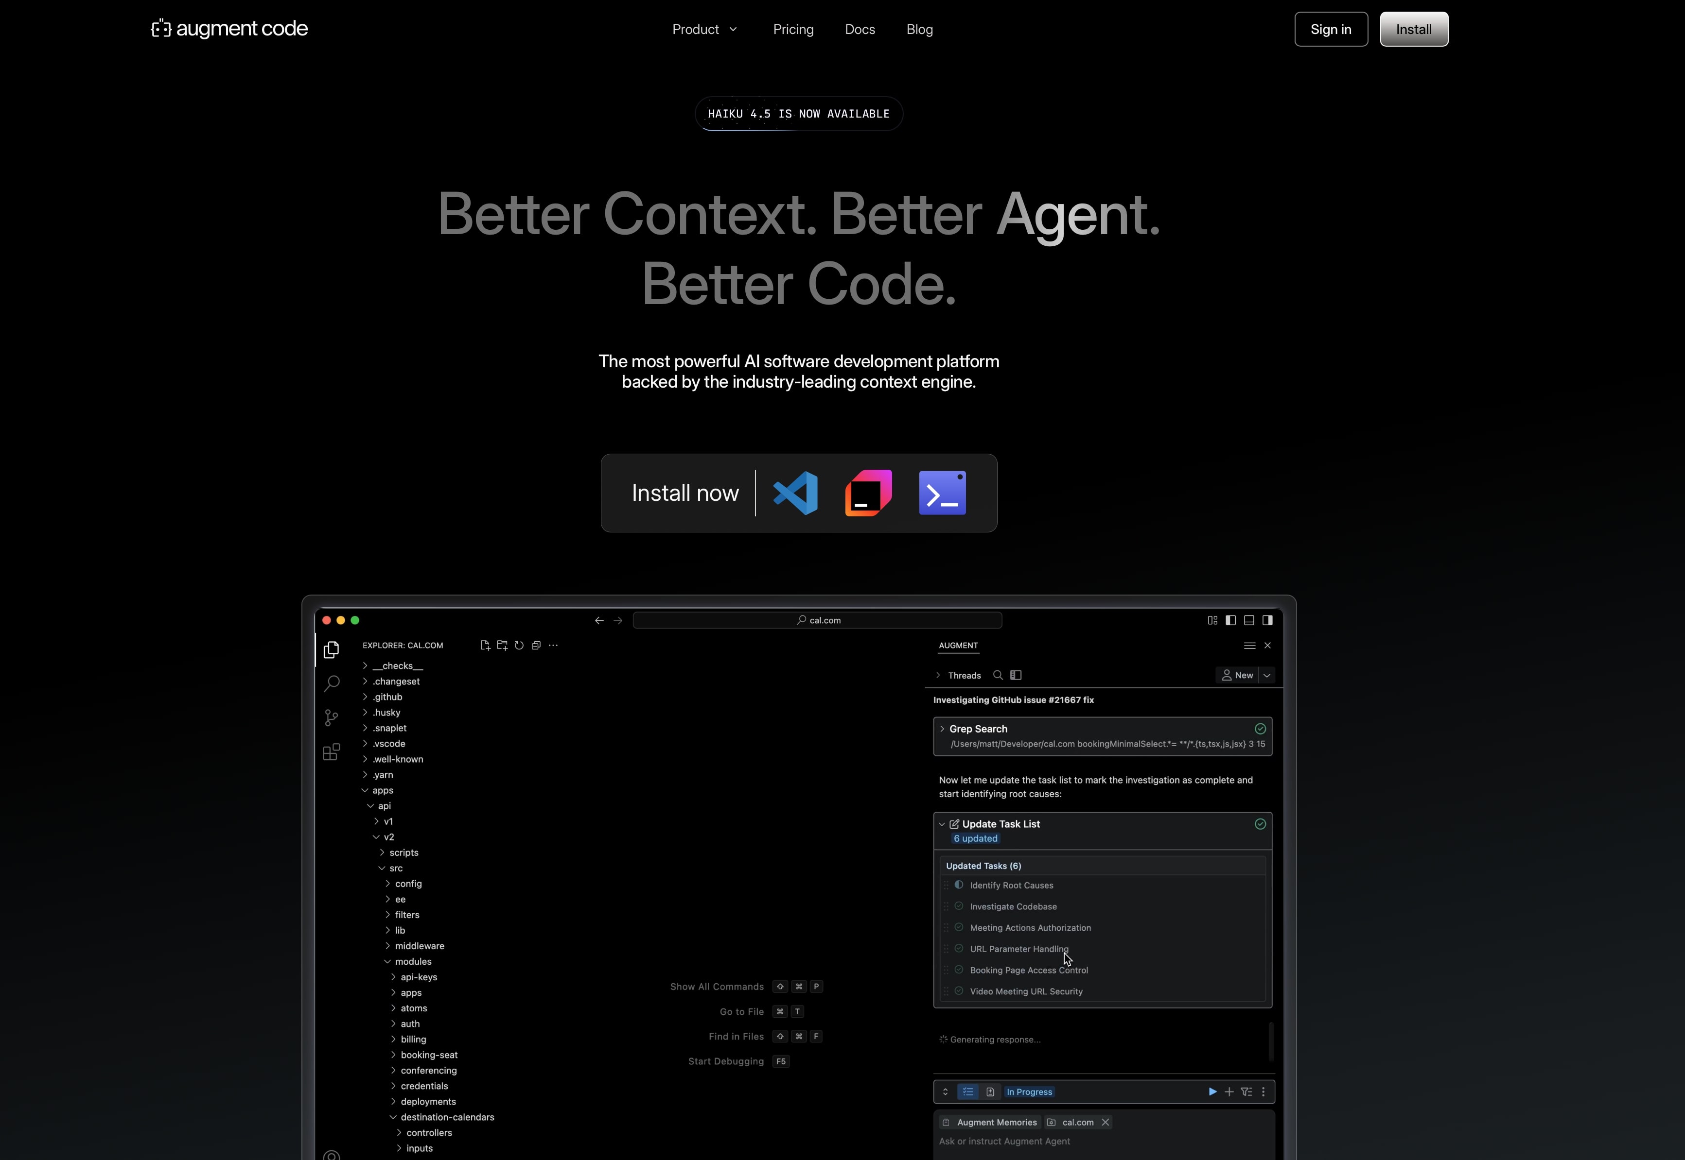Search threads using the magnifier in Augment panel
The height and width of the screenshot is (1160, 1685).
pos(999,675)
